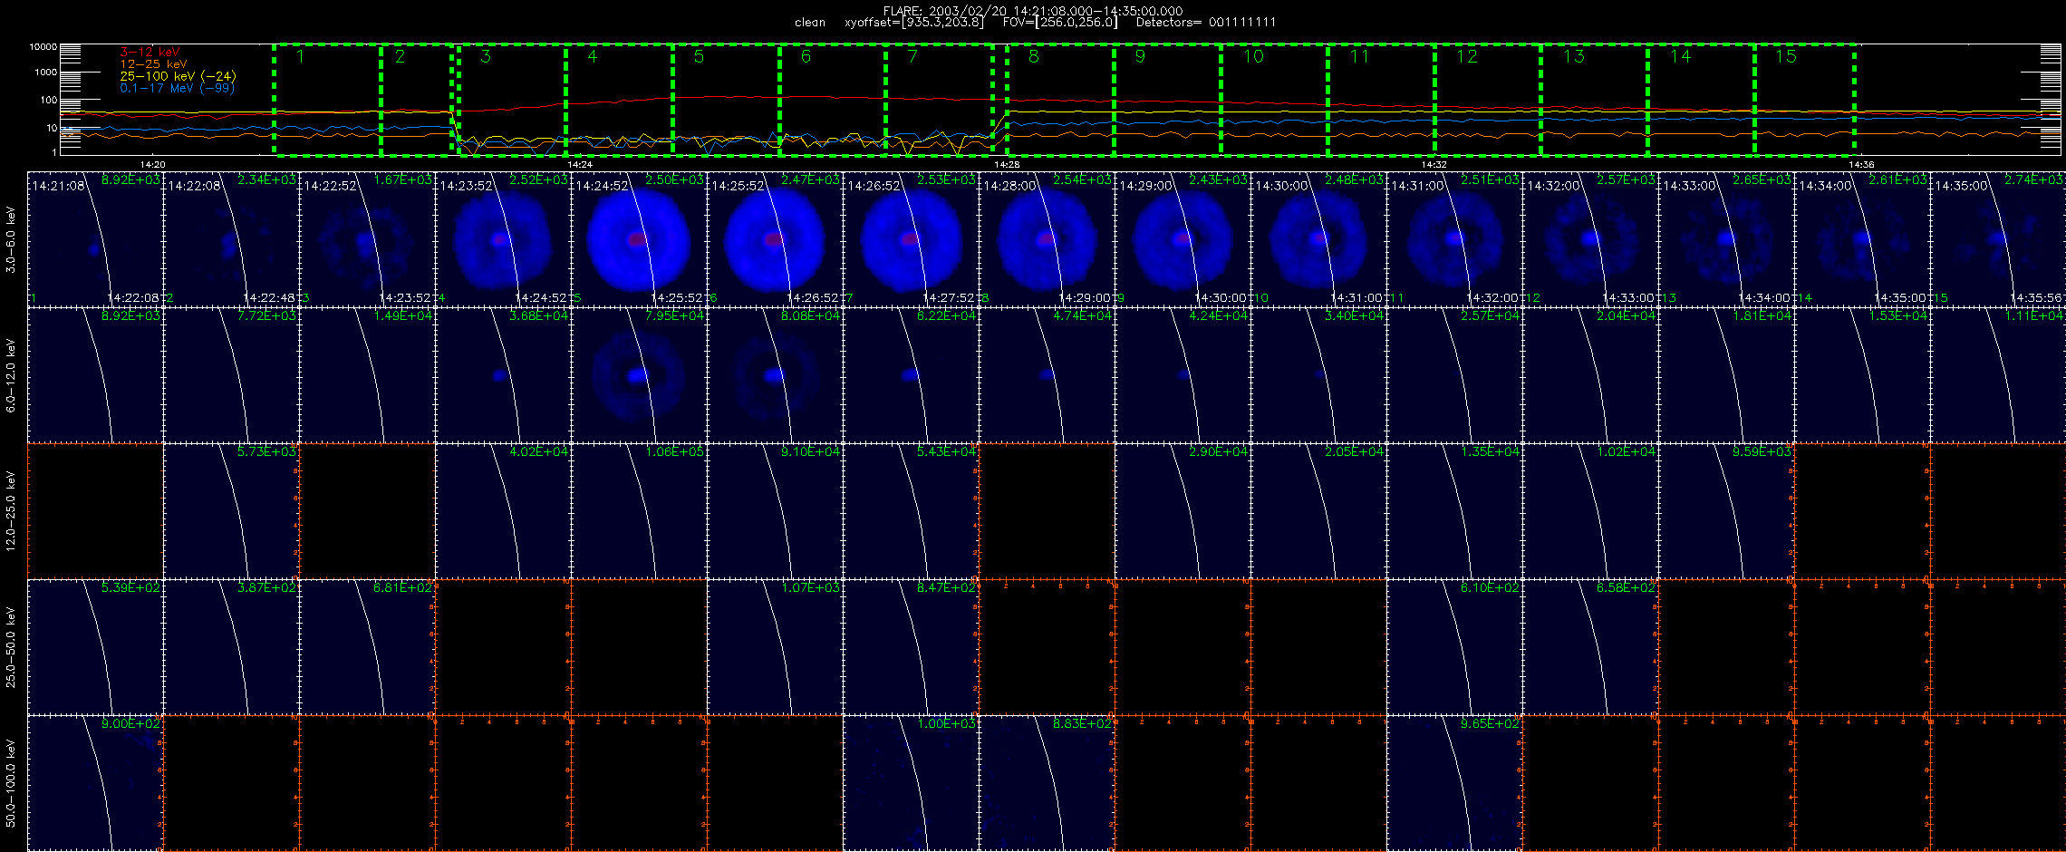The height and width of the screenshot is (852, 2066).
Task: Open the 3-6 keV image starting 14:31:00
Action: coord(1454,239)
